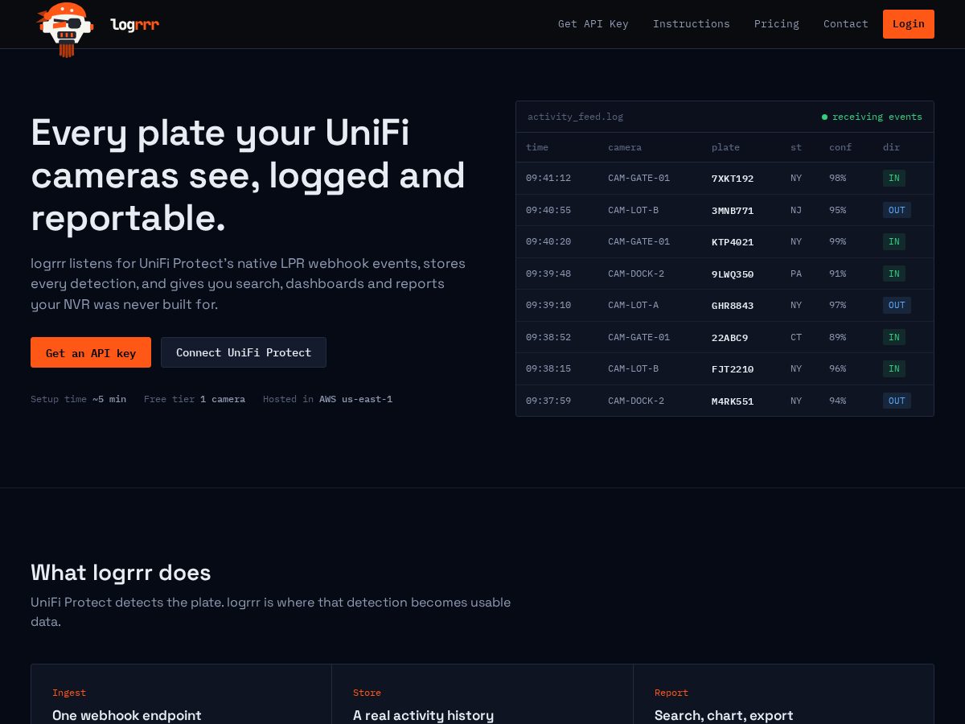Go to the Pricing page
This screenshot has height=724, width=965.
[777, 24]
